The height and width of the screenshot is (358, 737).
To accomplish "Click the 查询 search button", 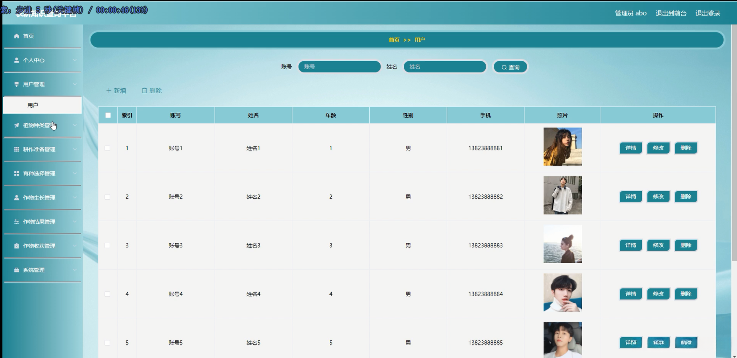I will [x=511, y=67].
